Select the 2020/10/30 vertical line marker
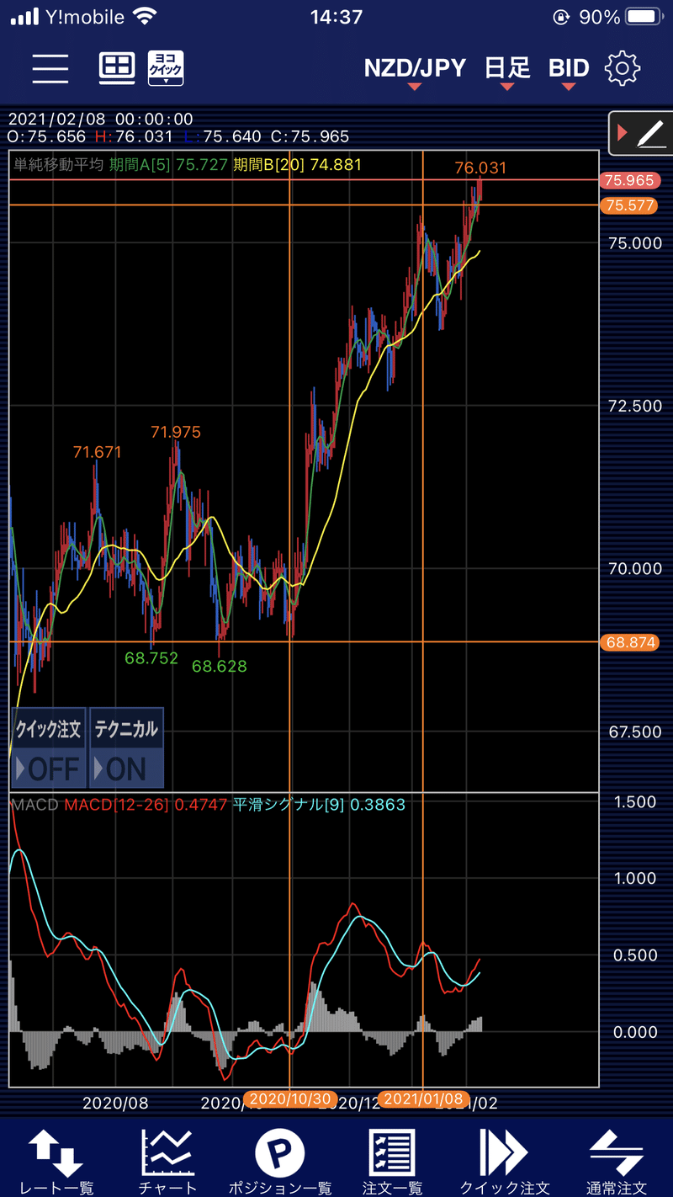Screen dimensions: 673x1197 [x=291, y=1099]
